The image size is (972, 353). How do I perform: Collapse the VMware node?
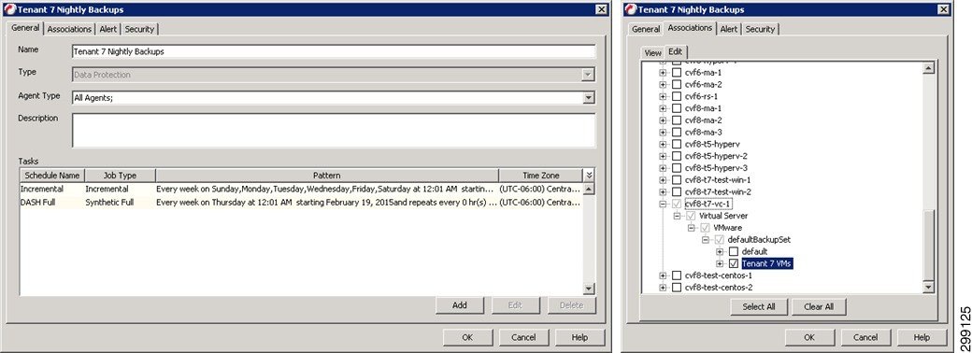coord(692,228)
